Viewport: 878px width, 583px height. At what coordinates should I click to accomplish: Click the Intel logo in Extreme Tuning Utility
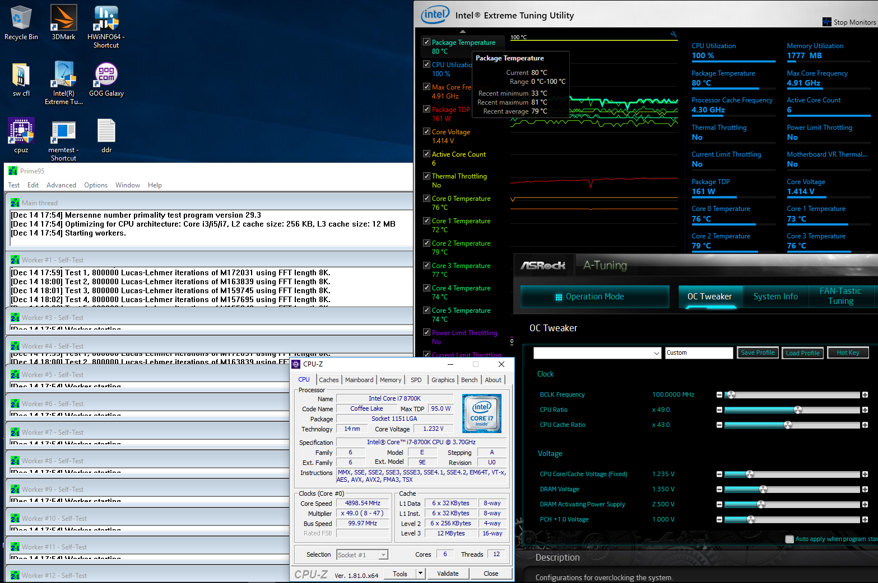coord(435,15)
